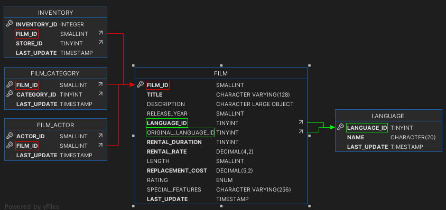Click the key icon beside CATEGORY_ID
Screen dimensions: 446x210
point(10,94)
